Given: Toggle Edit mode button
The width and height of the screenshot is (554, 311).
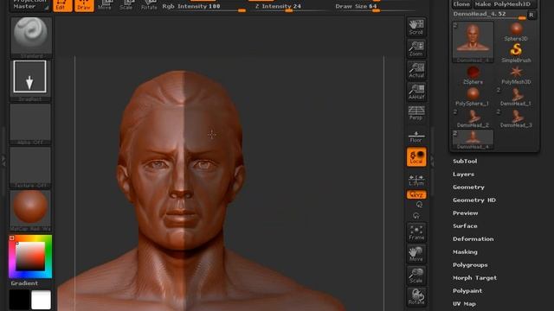Looking at the screenshot, I should (x=62, y=5).
